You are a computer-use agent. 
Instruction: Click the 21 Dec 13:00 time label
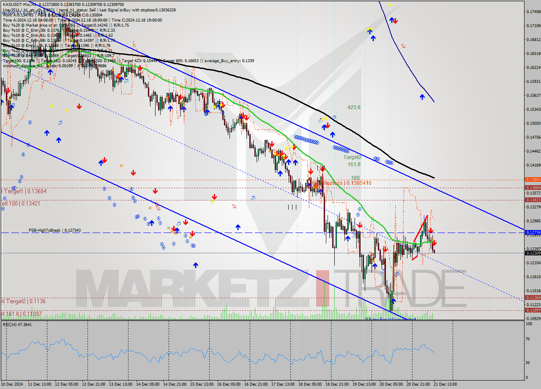point(445,384)
